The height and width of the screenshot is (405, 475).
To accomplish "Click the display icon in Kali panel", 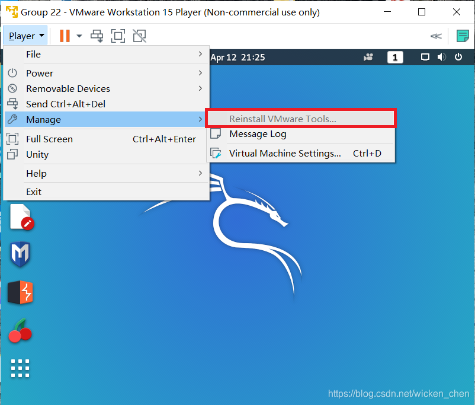I will click(x=425, y=57).
